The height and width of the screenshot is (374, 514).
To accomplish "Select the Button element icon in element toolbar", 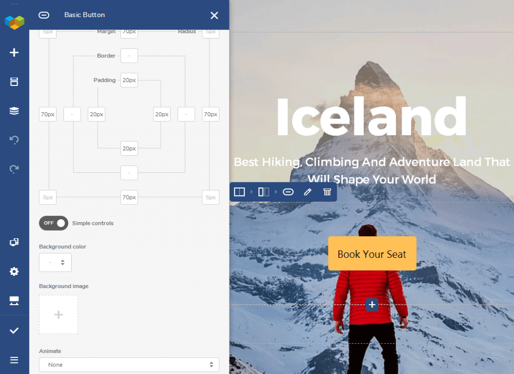I will tap(288, 192).
